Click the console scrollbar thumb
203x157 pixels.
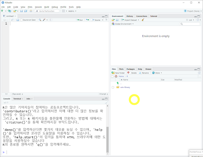tap(107, 140)
